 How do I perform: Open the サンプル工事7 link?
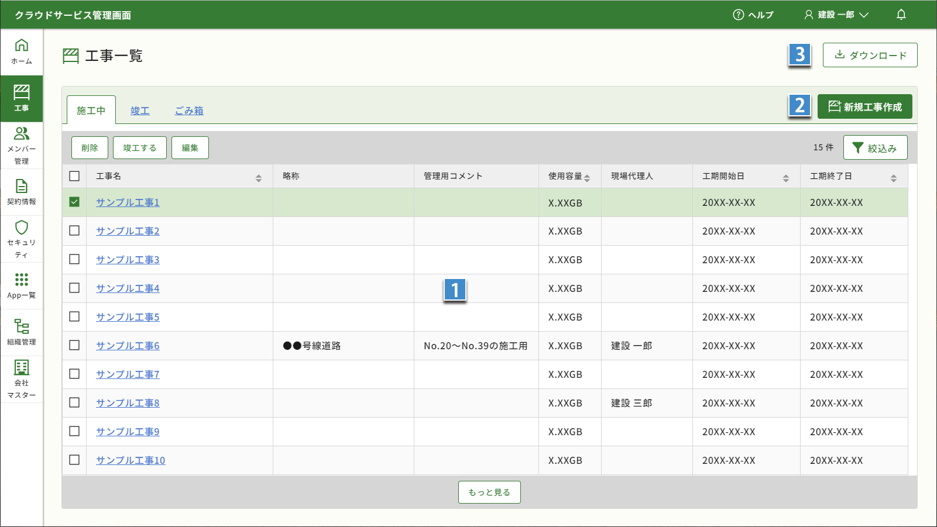click(x=128, y=374)
